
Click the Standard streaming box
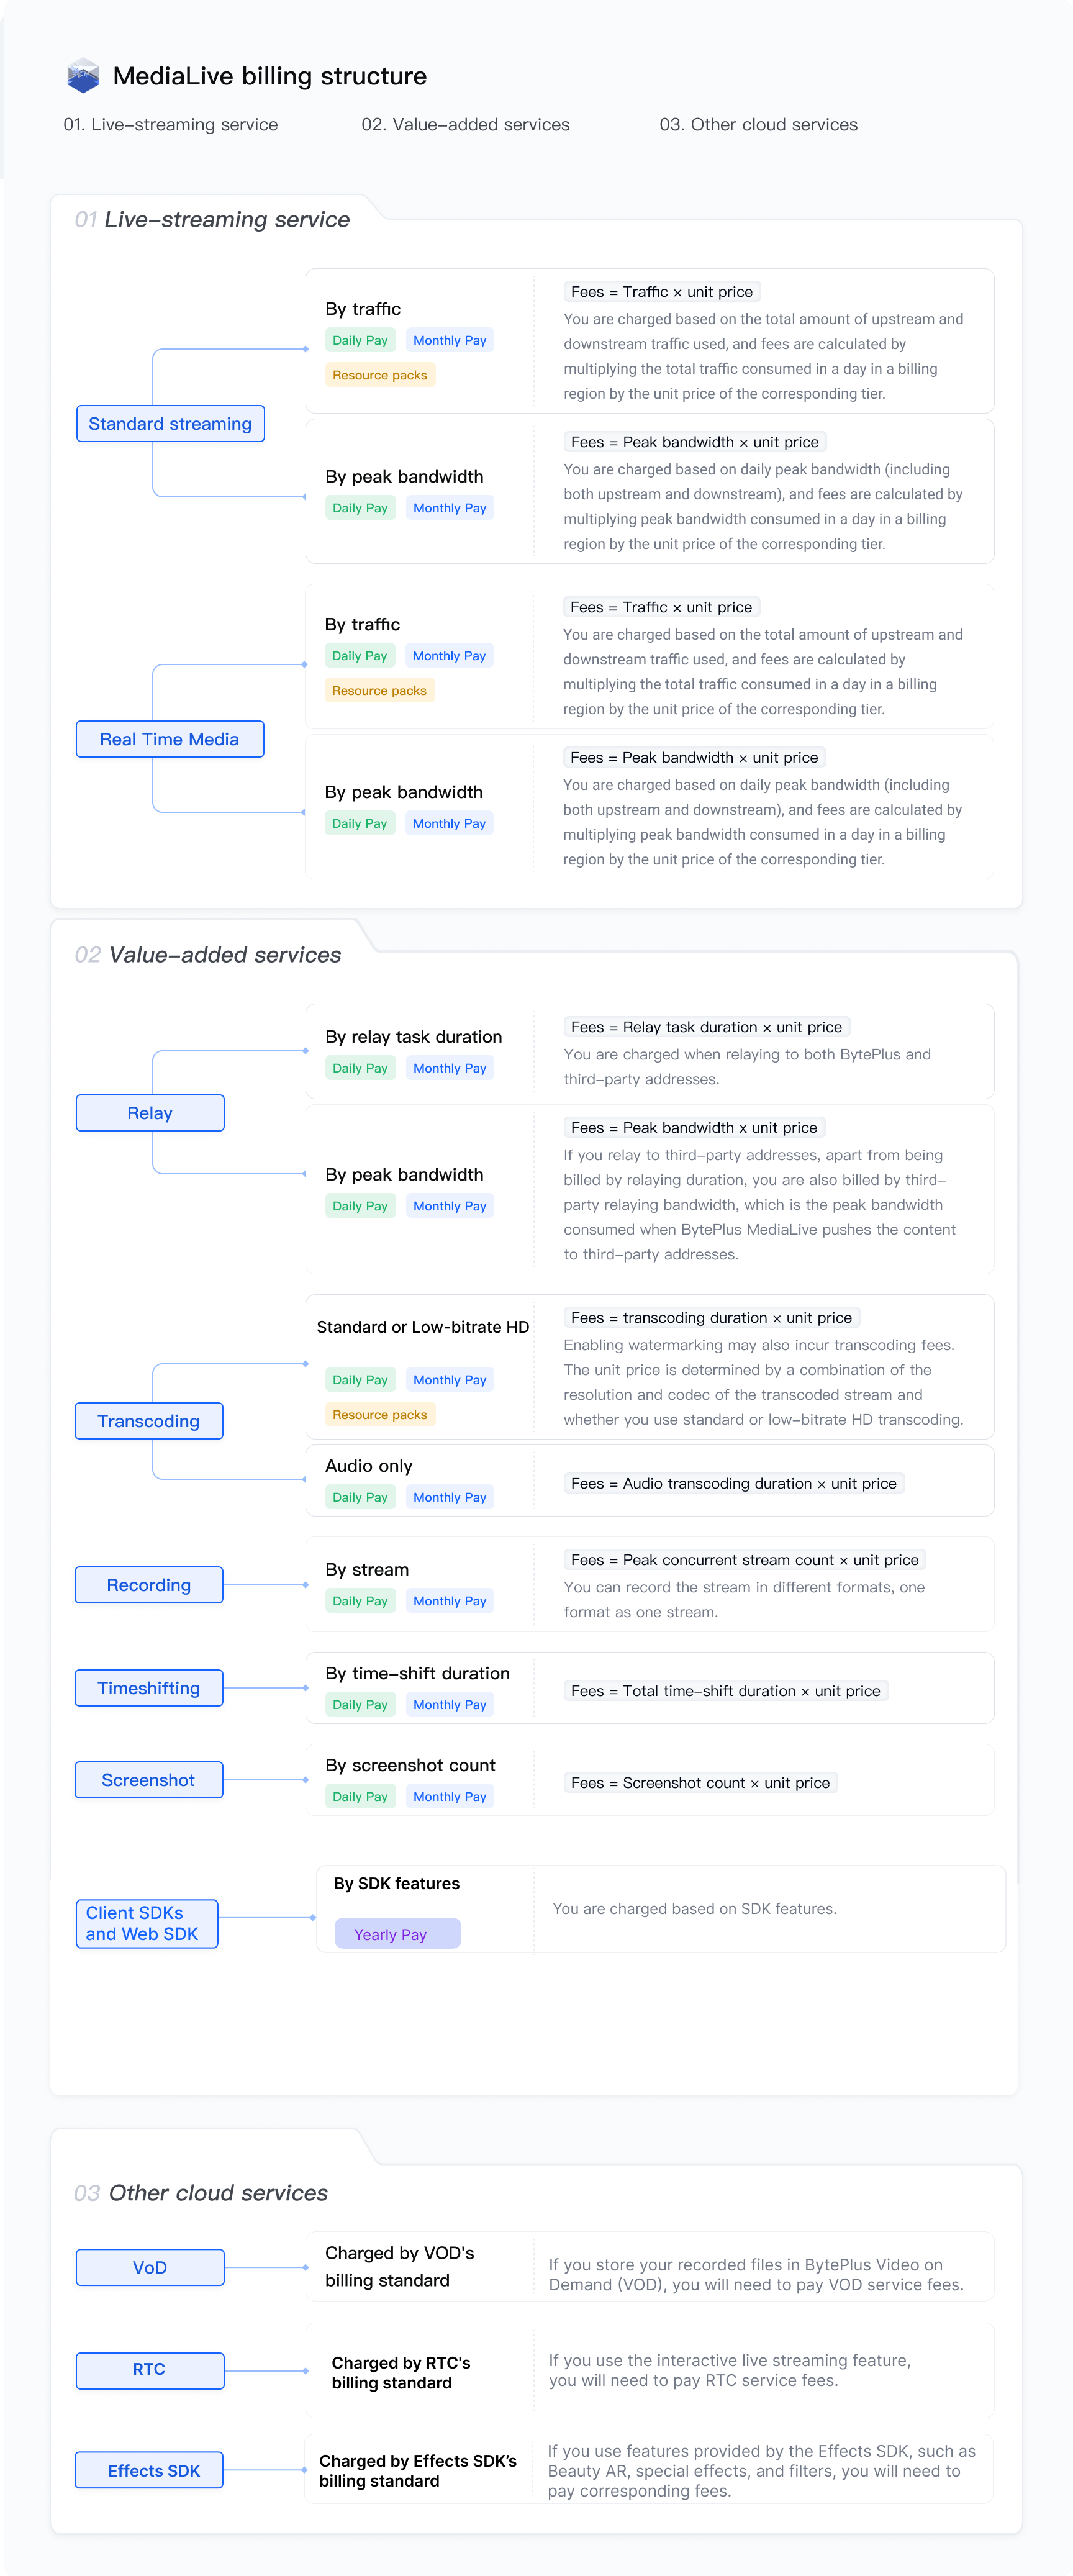pyautogui.click(x=170, y=424)
